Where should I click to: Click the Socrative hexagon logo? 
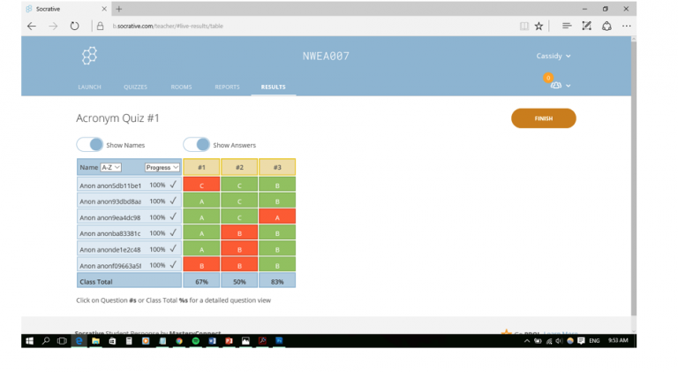tap(89, 57)
